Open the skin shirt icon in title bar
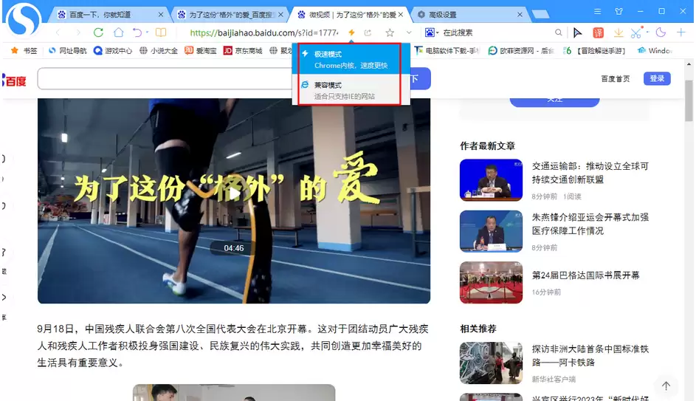The width and height of the screenshot is (696, 401). coord(619,12)
